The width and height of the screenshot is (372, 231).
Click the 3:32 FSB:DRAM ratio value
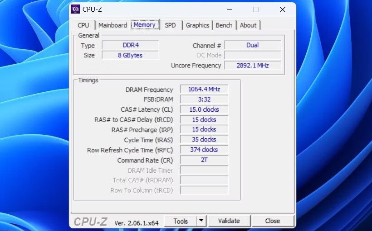[204, 99]
